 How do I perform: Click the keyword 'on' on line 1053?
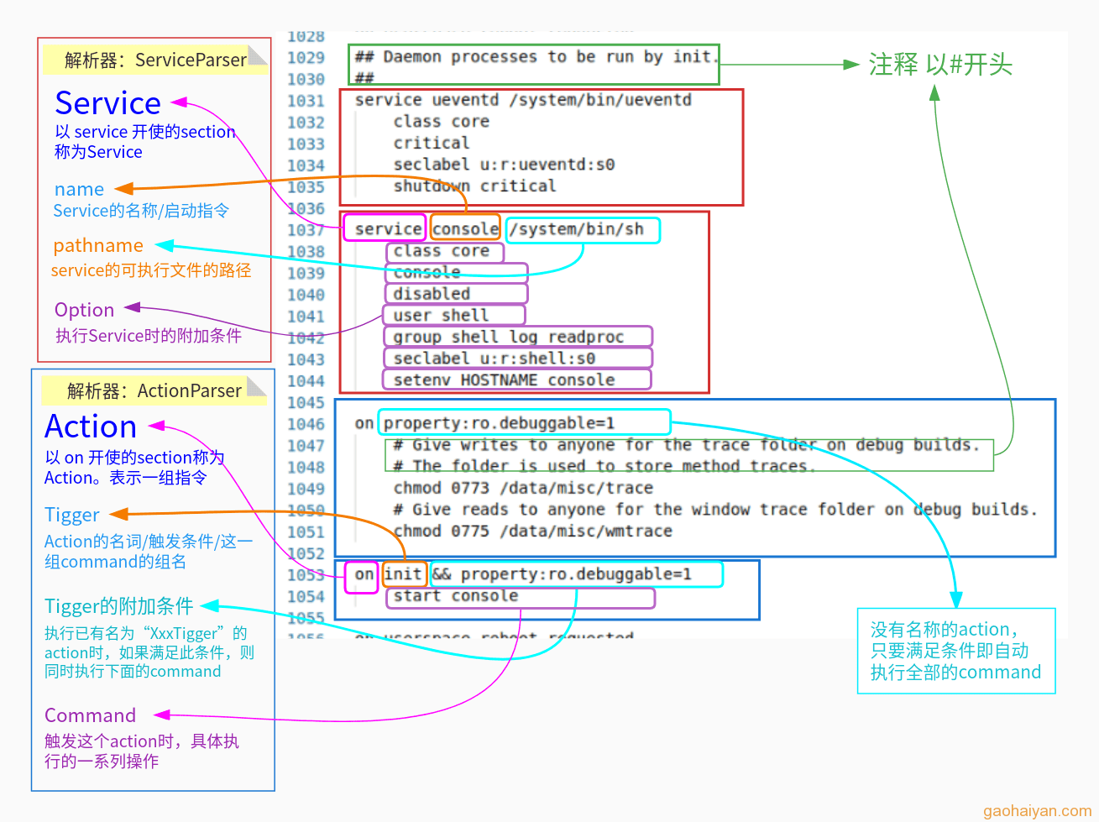click(364, 574)
